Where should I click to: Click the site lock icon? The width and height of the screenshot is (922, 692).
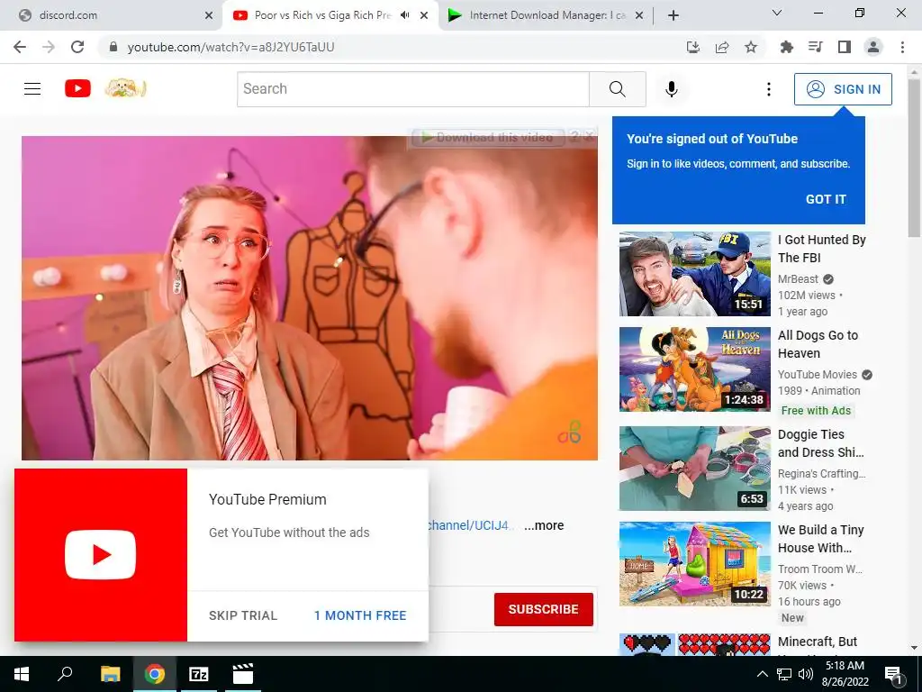click(113, 47)
